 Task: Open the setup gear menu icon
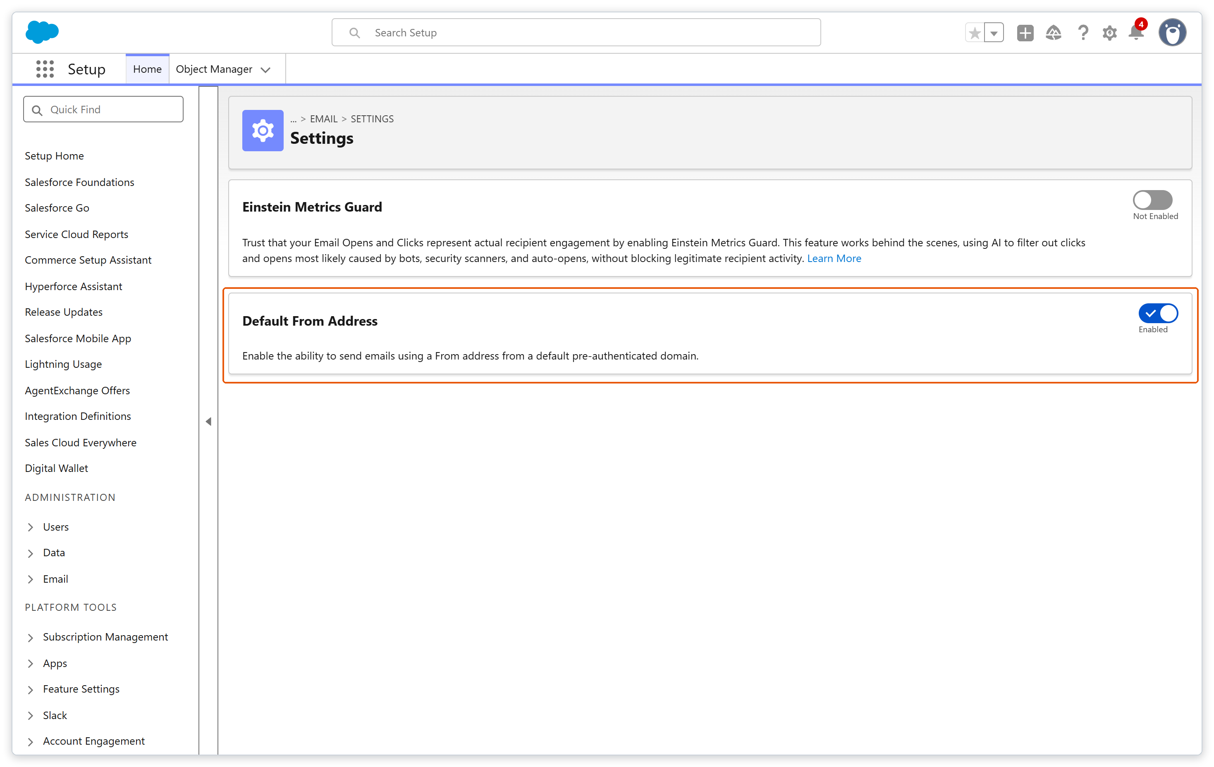point(1109,33)
